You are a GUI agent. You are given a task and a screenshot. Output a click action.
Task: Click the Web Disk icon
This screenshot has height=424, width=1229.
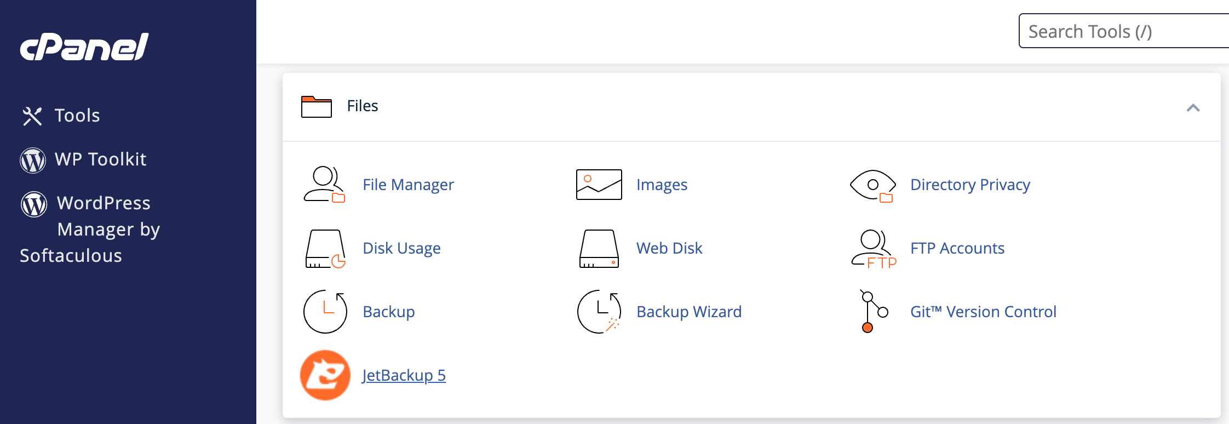click(599, 249)
